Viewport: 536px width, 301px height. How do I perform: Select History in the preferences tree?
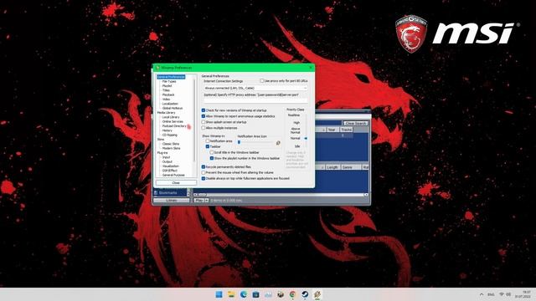click(167, 130)
